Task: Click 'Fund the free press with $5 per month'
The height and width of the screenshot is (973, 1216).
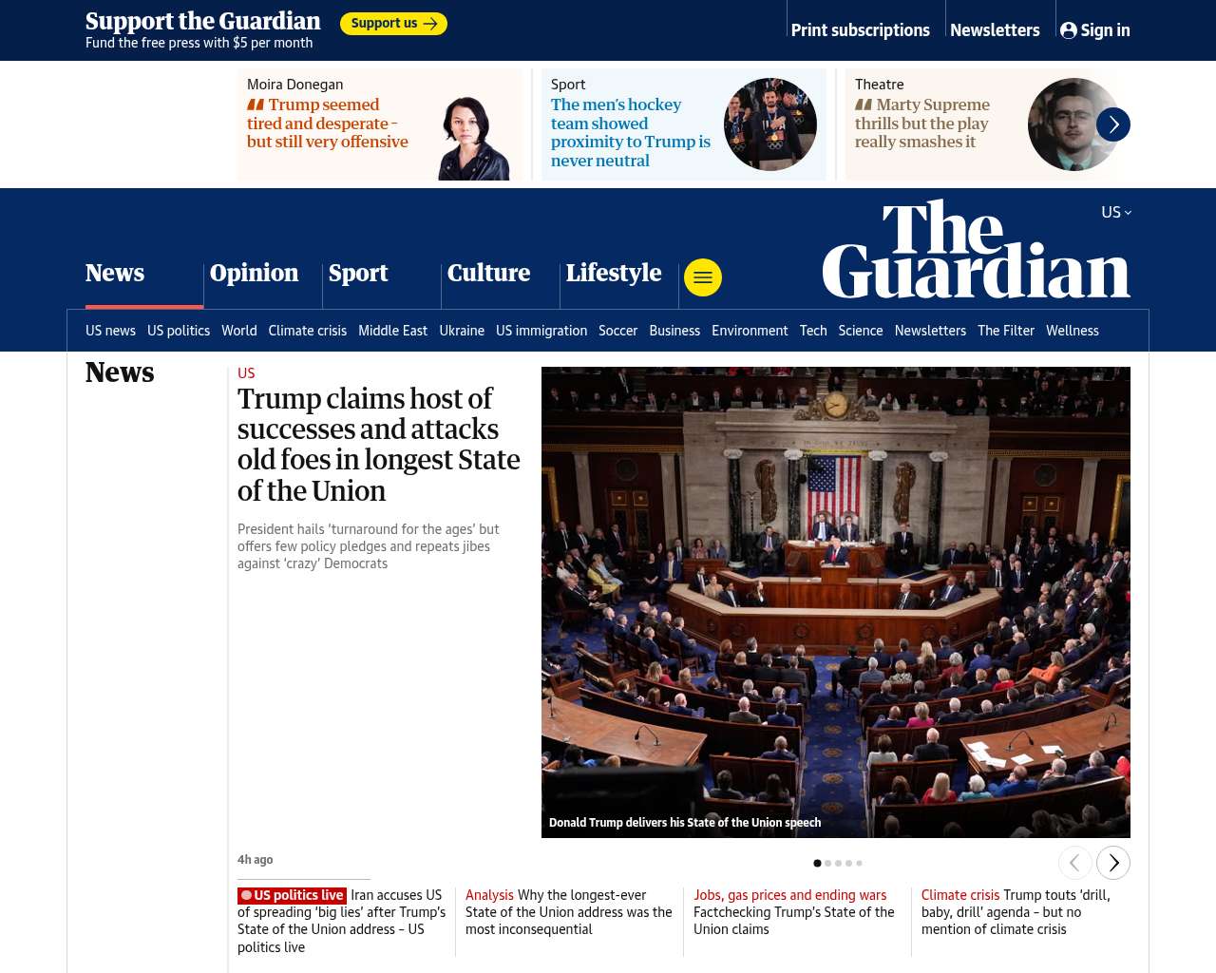Action: coord(199,43)
